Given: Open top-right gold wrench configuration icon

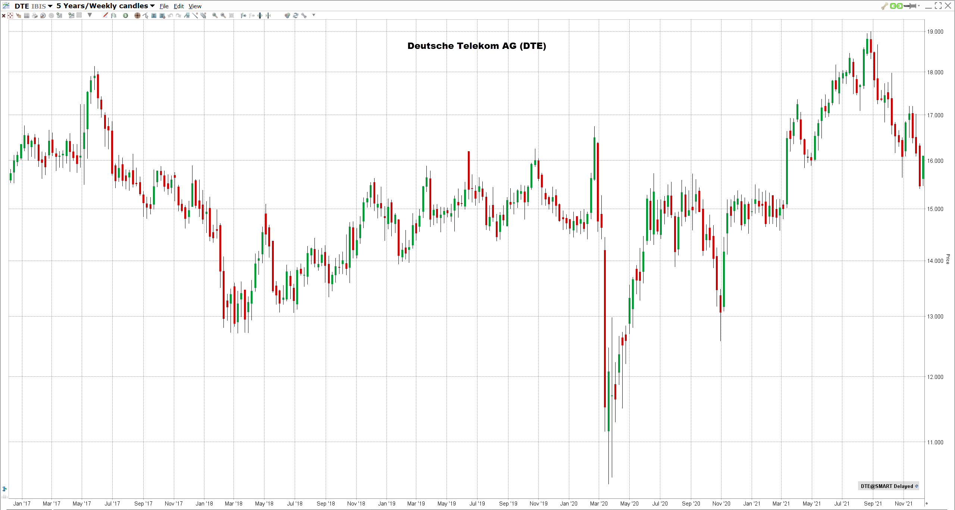Looking at the screenshot, I should [884, 6].
